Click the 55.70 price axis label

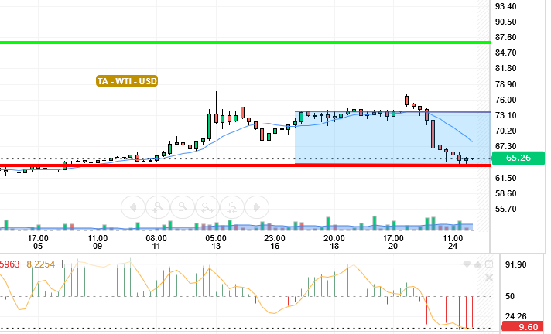tap(505, 209)
